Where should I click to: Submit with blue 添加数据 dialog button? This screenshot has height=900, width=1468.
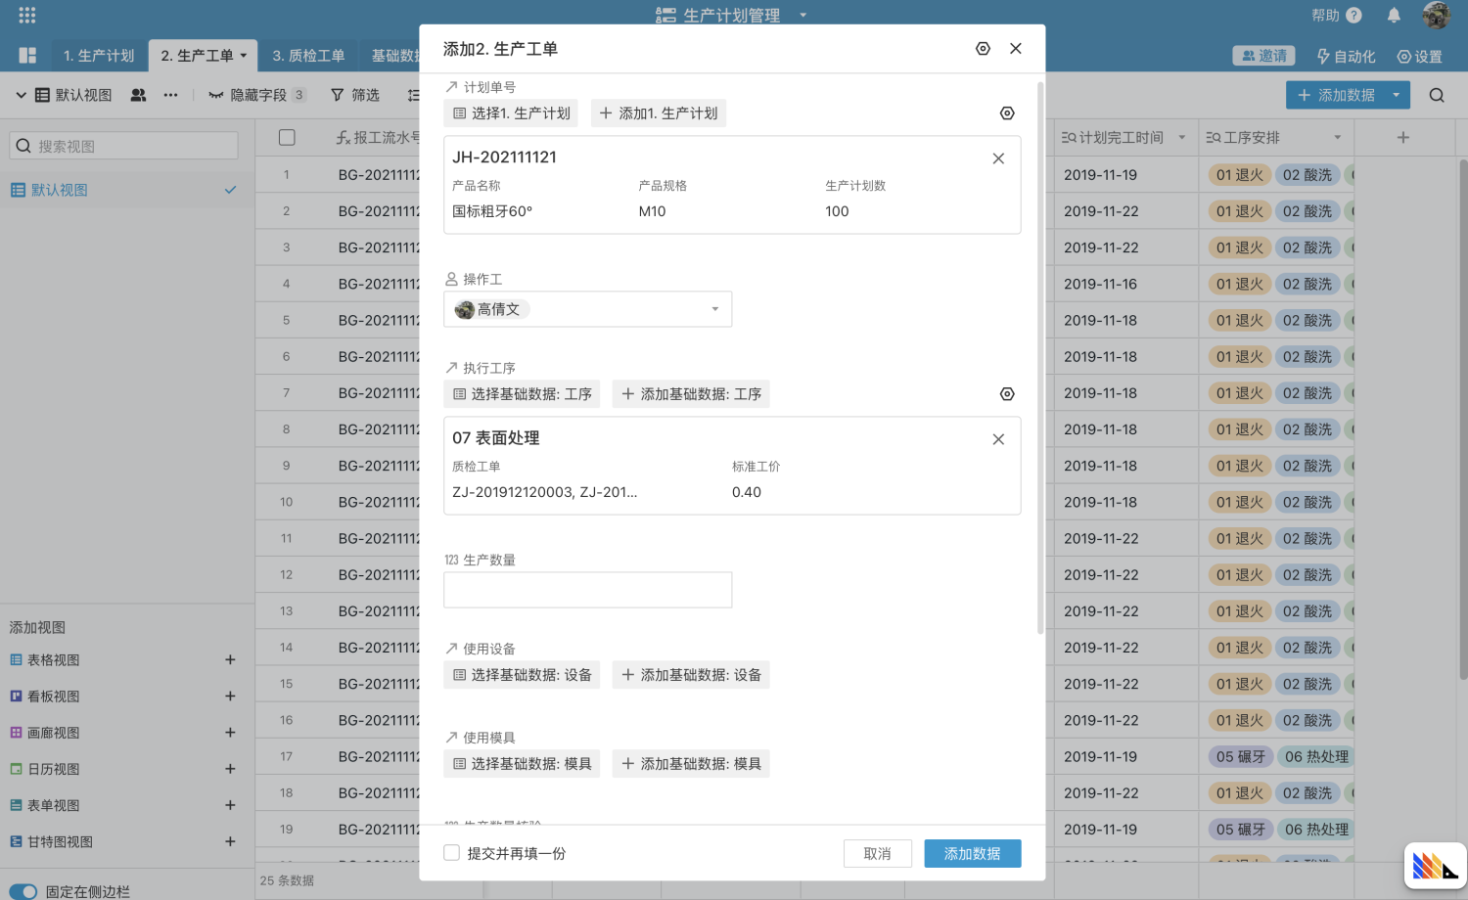point(973,854)
